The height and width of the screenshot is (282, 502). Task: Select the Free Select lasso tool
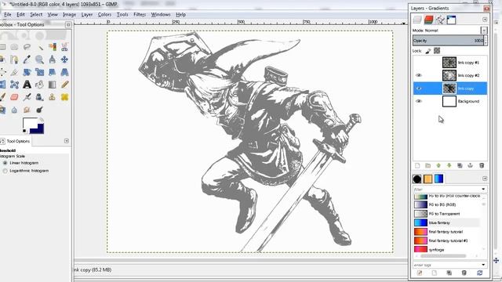(x=27, y=47)
